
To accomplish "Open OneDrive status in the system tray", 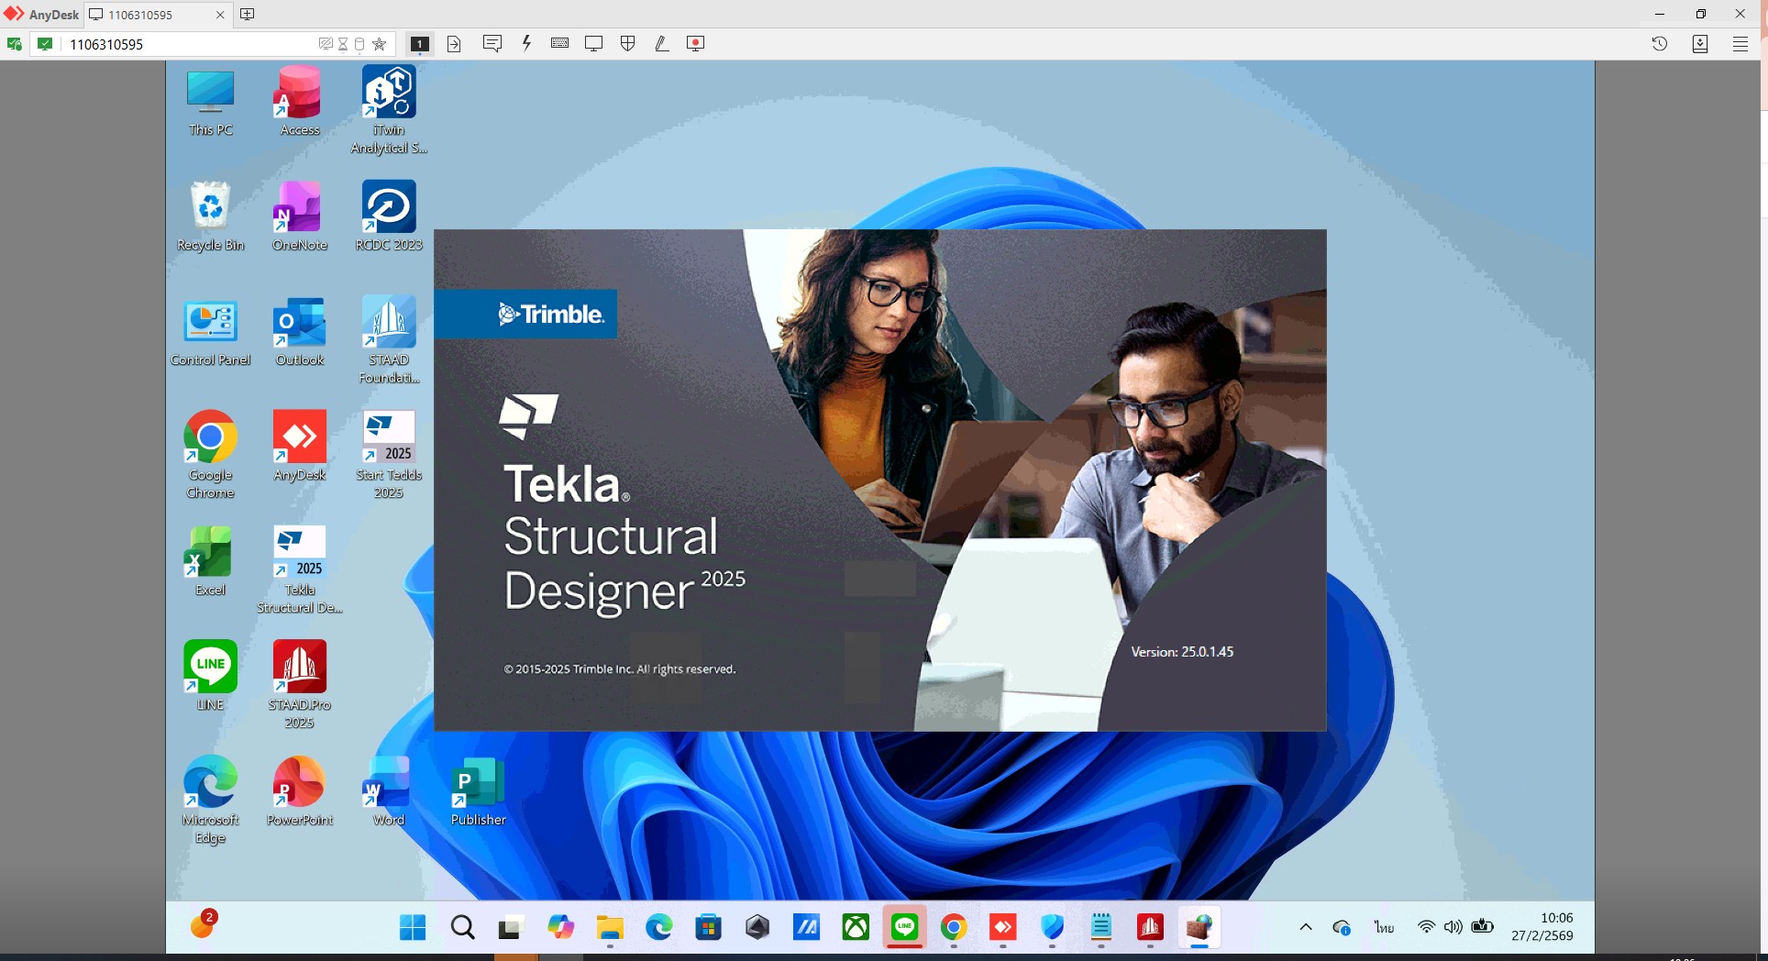I will pyautogui.click(x=1342, y=927).
